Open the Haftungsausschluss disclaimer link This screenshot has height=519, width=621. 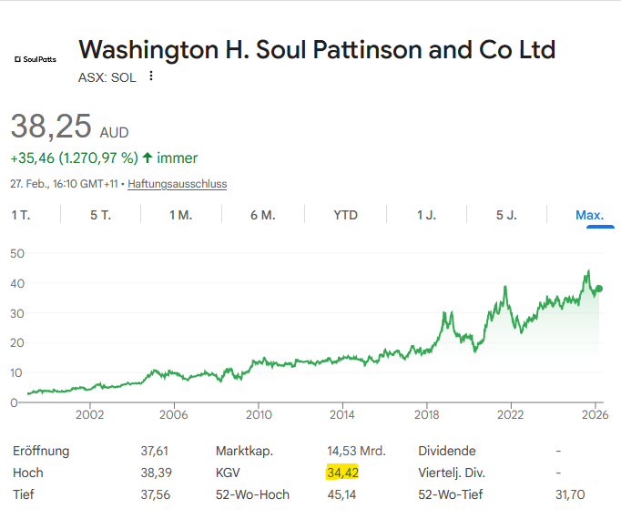[x=177, y=184]
